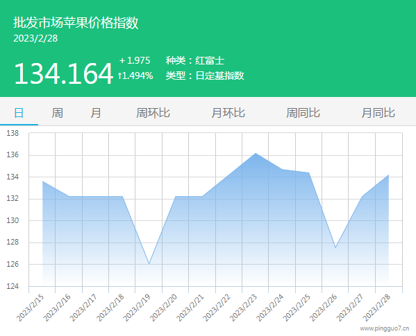The image size is (416, 336).
Task: Click the 2023/2/28 final data point
Action: [389, 175]
